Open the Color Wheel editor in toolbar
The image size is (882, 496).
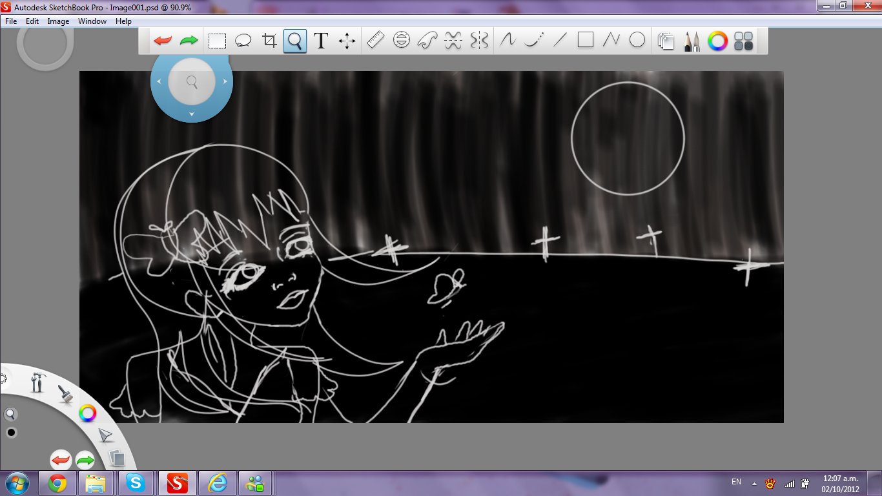pos(718,41)
